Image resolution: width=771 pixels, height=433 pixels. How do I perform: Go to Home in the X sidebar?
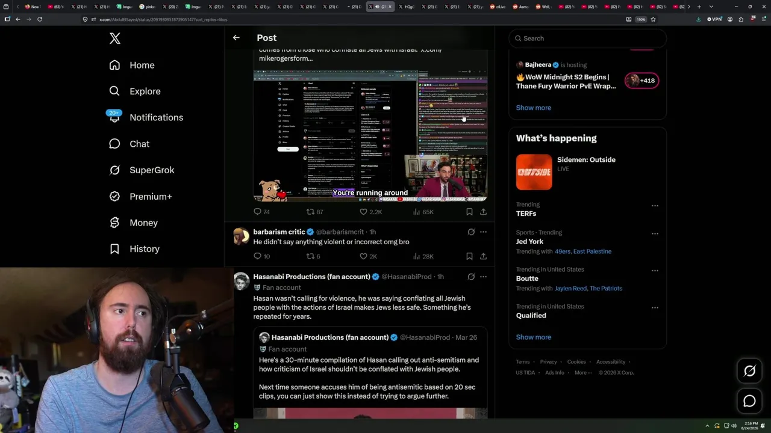(132, 65)
